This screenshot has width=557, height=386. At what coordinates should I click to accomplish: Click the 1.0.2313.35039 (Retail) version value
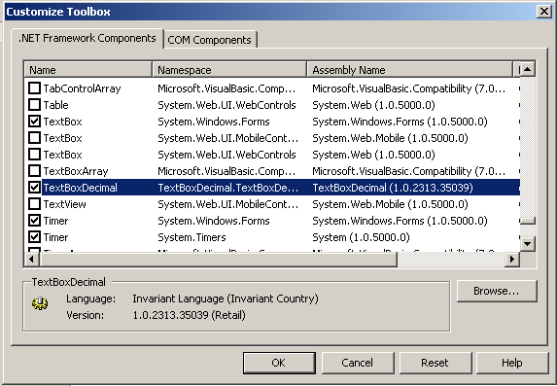(x=189, y=315)
